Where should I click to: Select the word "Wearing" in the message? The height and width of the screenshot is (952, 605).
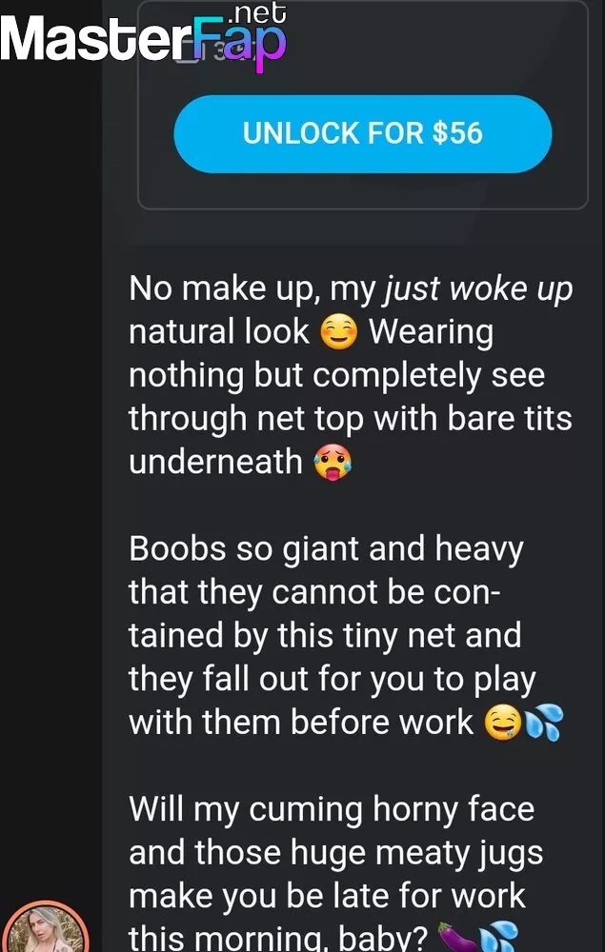pos(431,333)
